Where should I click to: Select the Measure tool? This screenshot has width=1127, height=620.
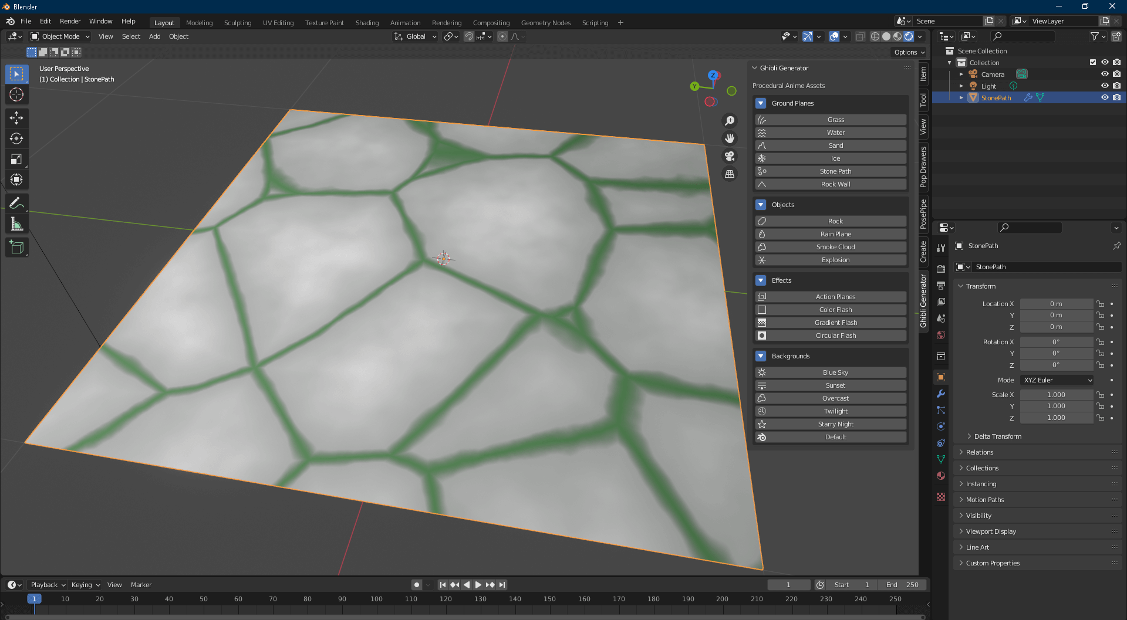pyautogui.click(x=16, y=224)
